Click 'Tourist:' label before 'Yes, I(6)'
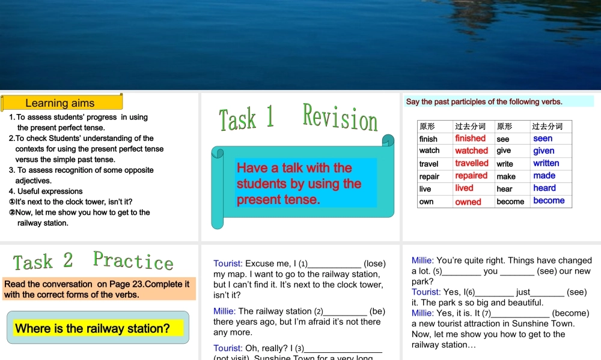 point(426,292)
